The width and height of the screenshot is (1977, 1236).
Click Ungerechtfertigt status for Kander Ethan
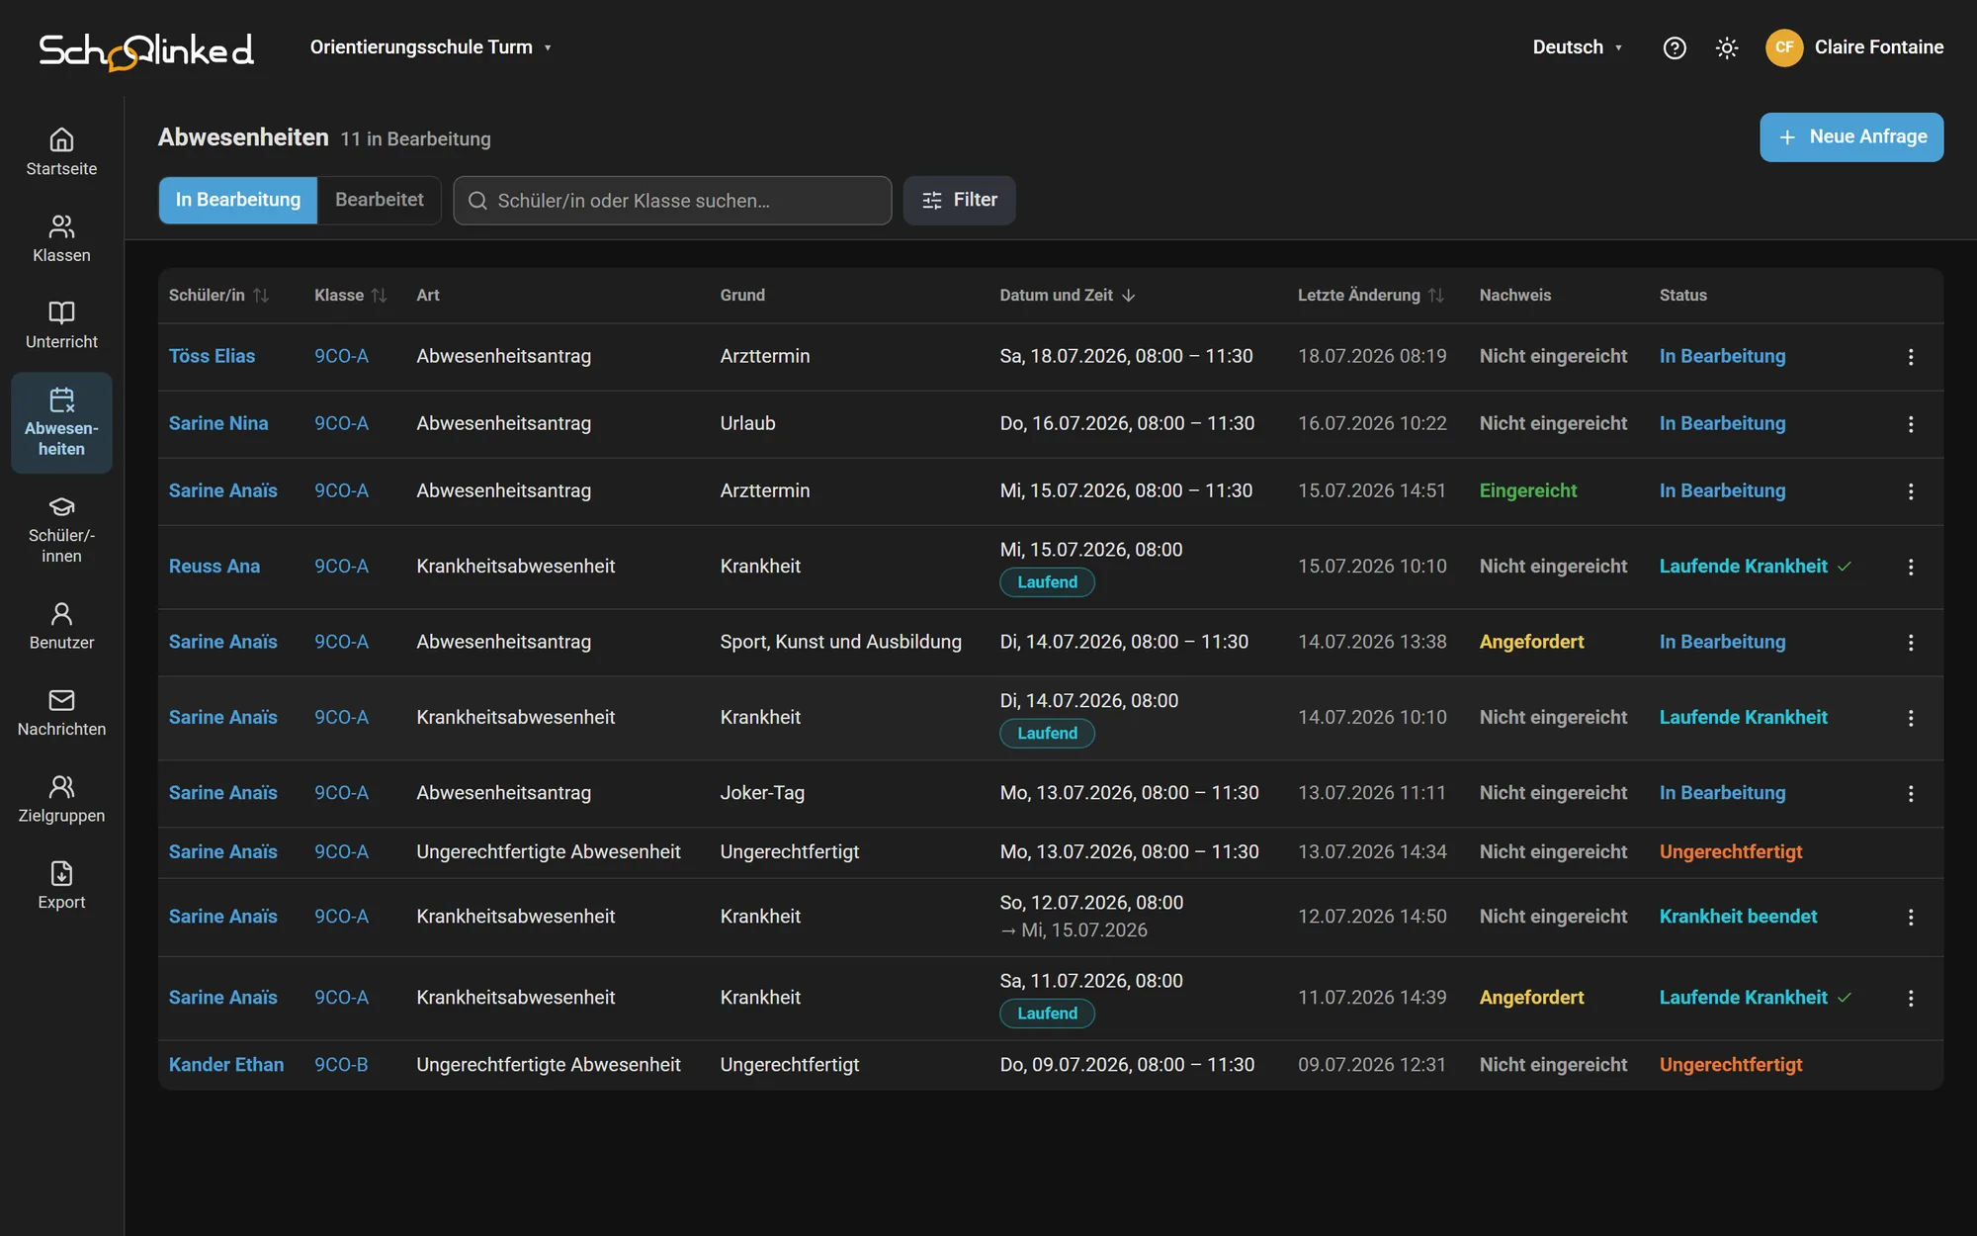[x=1730, y=1065]
